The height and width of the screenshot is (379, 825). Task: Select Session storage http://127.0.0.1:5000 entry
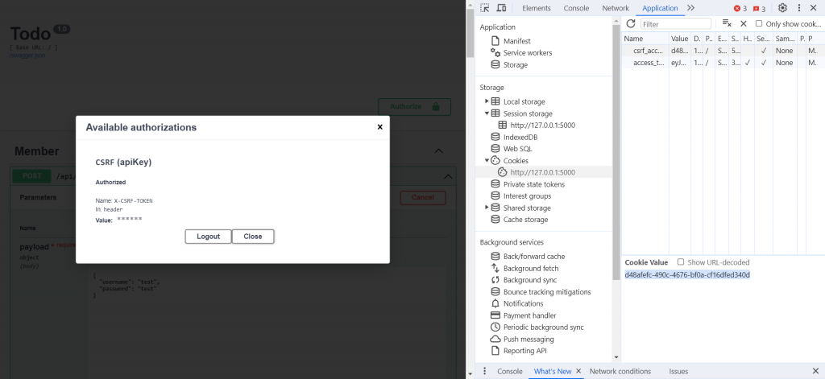point(542,125)
